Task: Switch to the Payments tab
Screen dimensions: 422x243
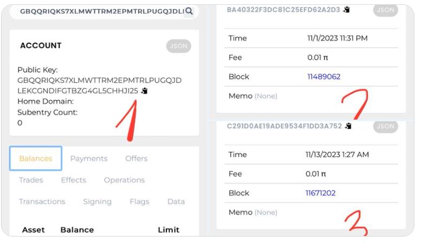Action: [x=89, y=158]
